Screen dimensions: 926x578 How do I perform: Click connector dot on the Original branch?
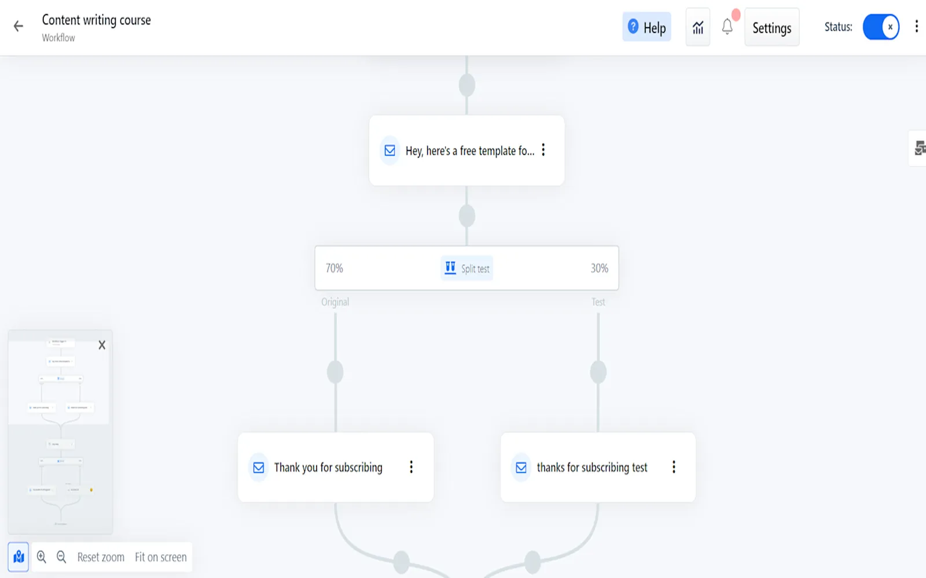point(335,372)
